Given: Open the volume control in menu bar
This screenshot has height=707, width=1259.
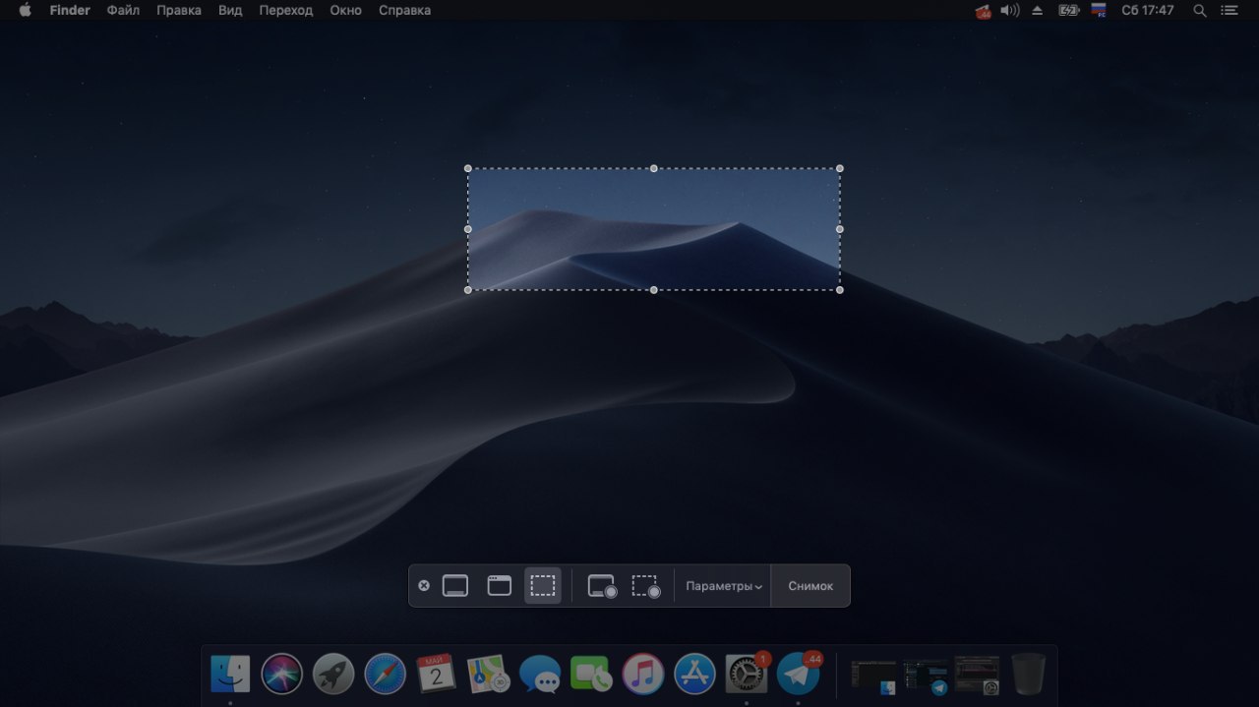Looking at the screenshot, I should 1009,10.
